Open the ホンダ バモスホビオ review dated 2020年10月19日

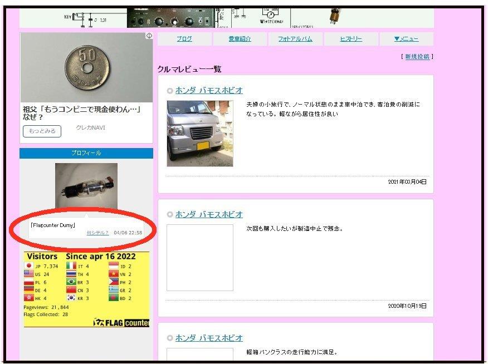209,214
